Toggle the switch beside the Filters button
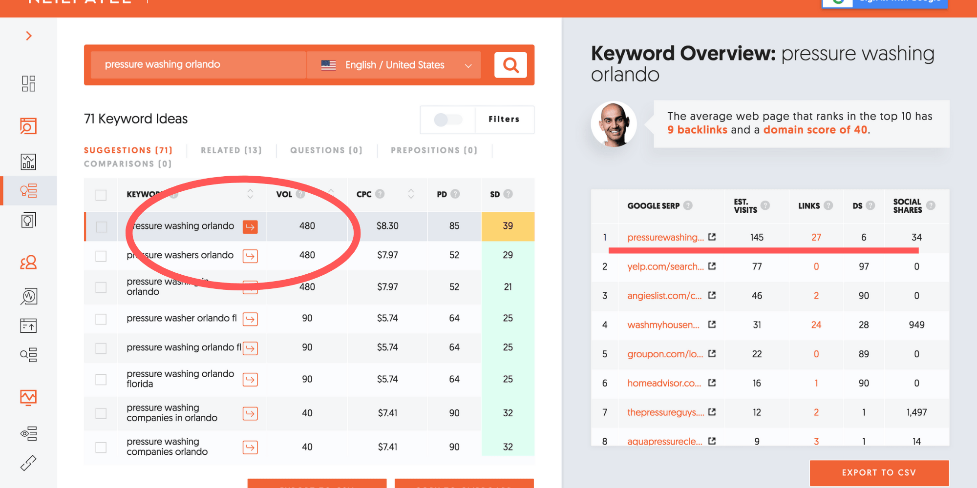The width and height of the screenshot is (977, 488). coord(448,120)
